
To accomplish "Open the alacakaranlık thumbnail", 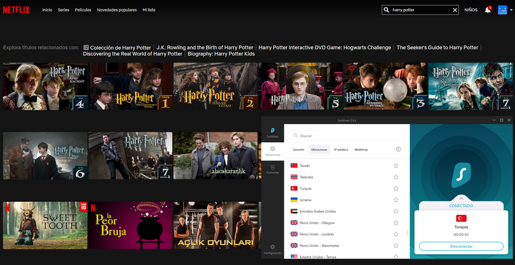I will pos(216,156).
